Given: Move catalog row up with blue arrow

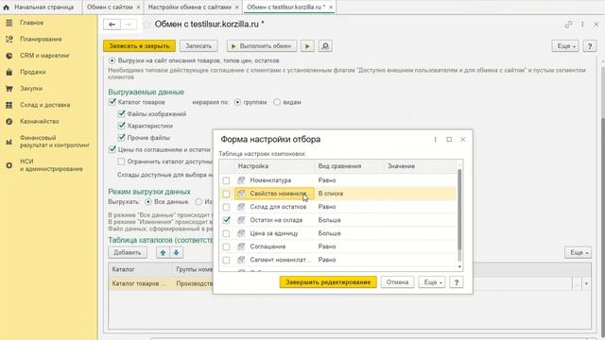Looking at the screenshot, I should point(163,253).
